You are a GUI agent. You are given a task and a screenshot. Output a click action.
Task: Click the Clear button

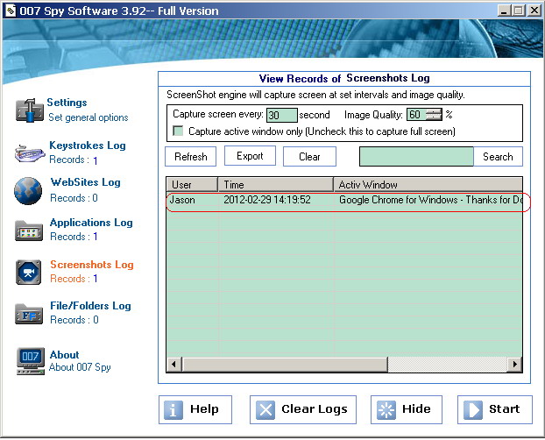click(x=309, y=157)
